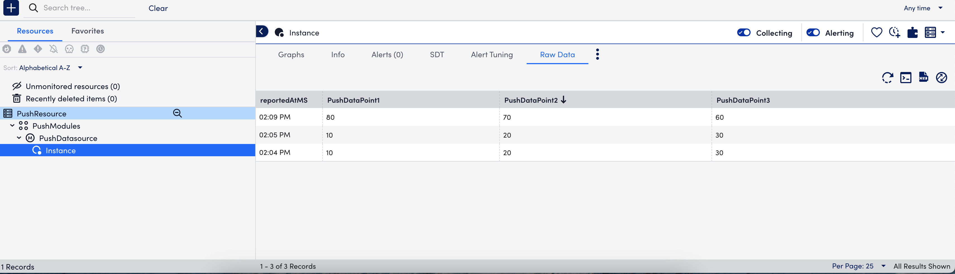Sort by PushDataPoint3 column header
The height and width of the screenshot is (274, 955).
(x=743, y=100)
